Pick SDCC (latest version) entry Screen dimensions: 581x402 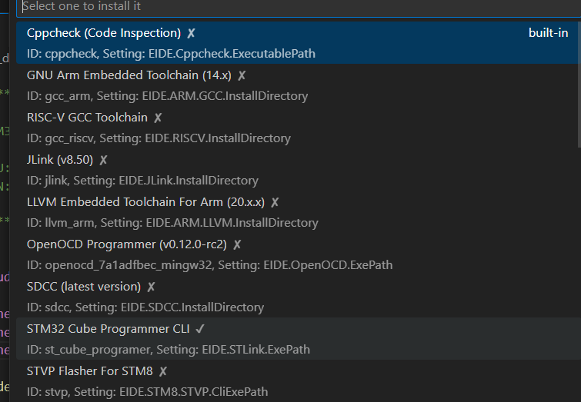coord(299,296)
